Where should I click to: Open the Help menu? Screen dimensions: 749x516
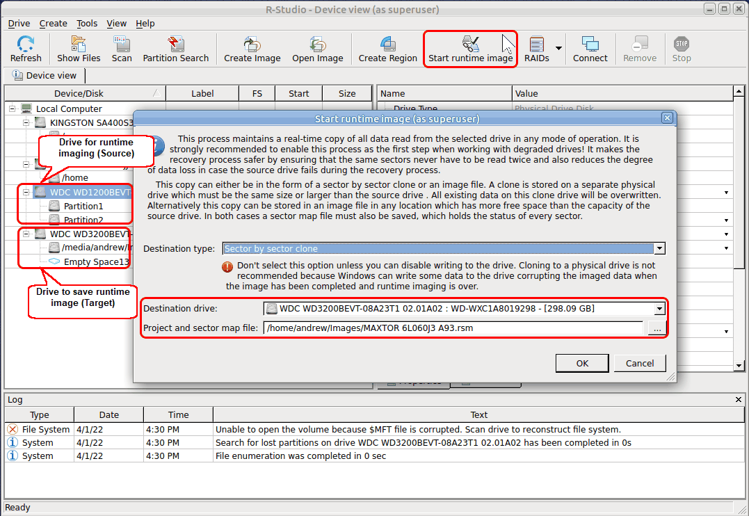(145, 24)
